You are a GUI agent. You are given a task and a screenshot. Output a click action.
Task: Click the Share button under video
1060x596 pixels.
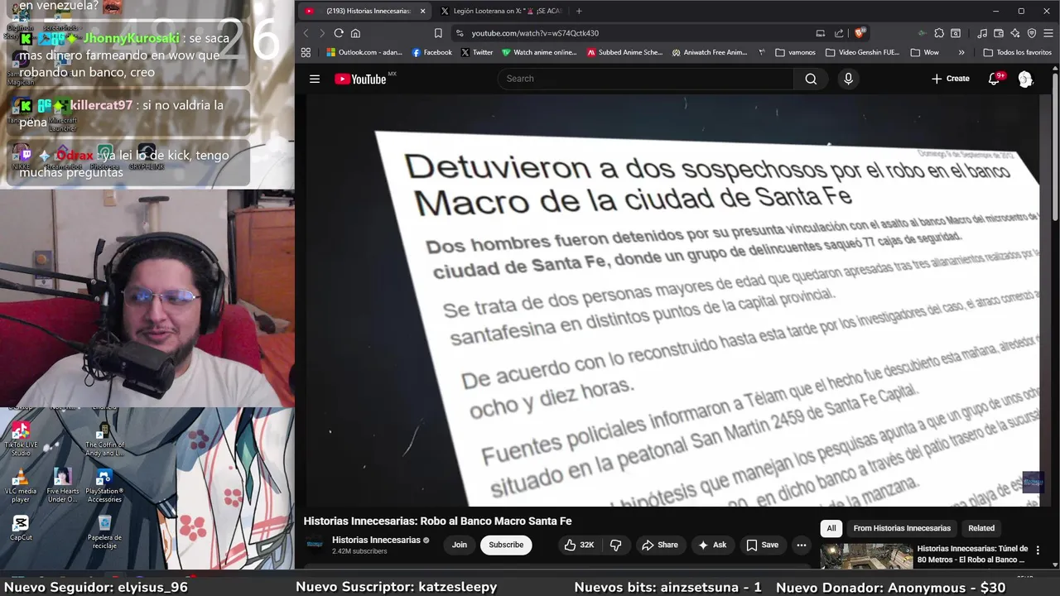click(659, 545)
